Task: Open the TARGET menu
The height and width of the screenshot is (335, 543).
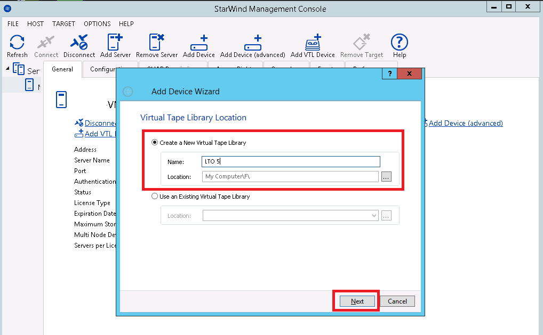Action: pyautogui.click(x=63, y=23)
